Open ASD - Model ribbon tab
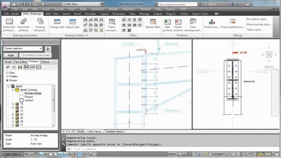Viewport: 281px width, 158px height. [x=11, y=14]
